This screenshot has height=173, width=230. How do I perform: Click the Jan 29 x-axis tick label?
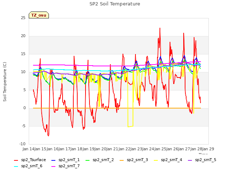click(x=208, y=149)
